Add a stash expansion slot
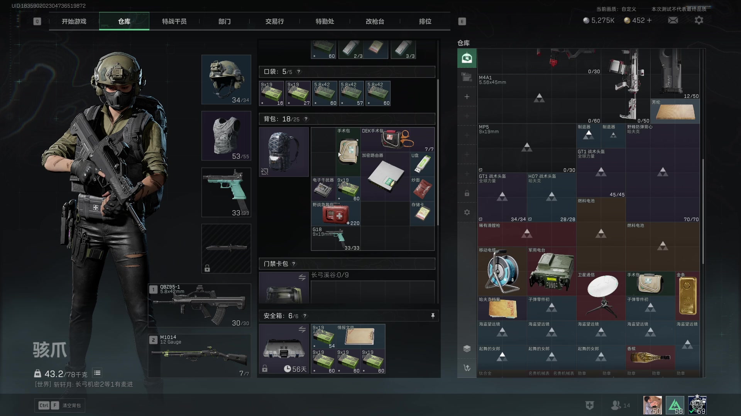741x416 pixels. 467,97
